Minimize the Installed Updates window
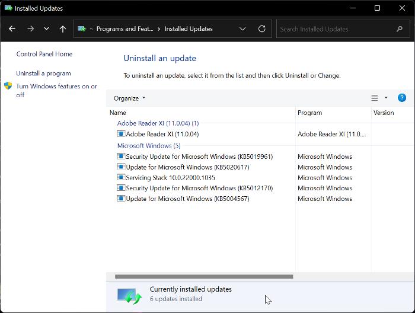 353,8
